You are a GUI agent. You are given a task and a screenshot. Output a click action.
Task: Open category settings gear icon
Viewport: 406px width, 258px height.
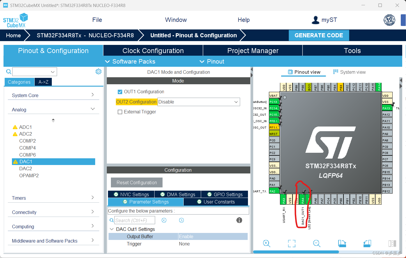click(x=99, y=71)
